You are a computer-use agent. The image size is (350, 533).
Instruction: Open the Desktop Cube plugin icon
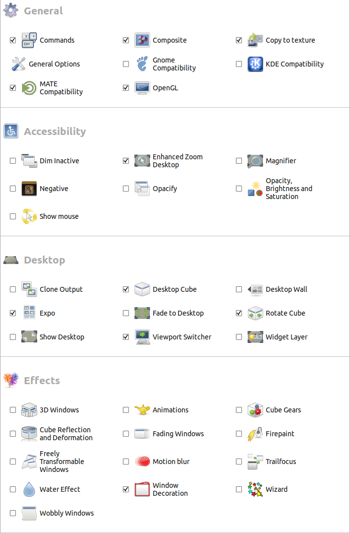pos(142,289)
